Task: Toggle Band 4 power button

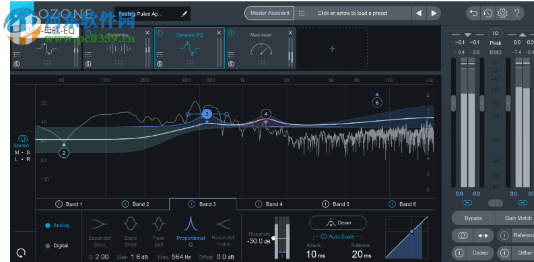Action: tap(259, 204)
